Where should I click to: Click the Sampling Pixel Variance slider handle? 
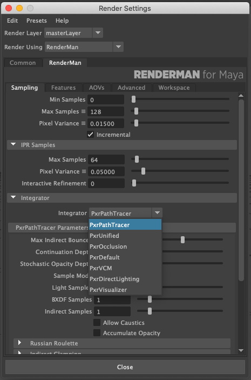(x=136, y=123)
